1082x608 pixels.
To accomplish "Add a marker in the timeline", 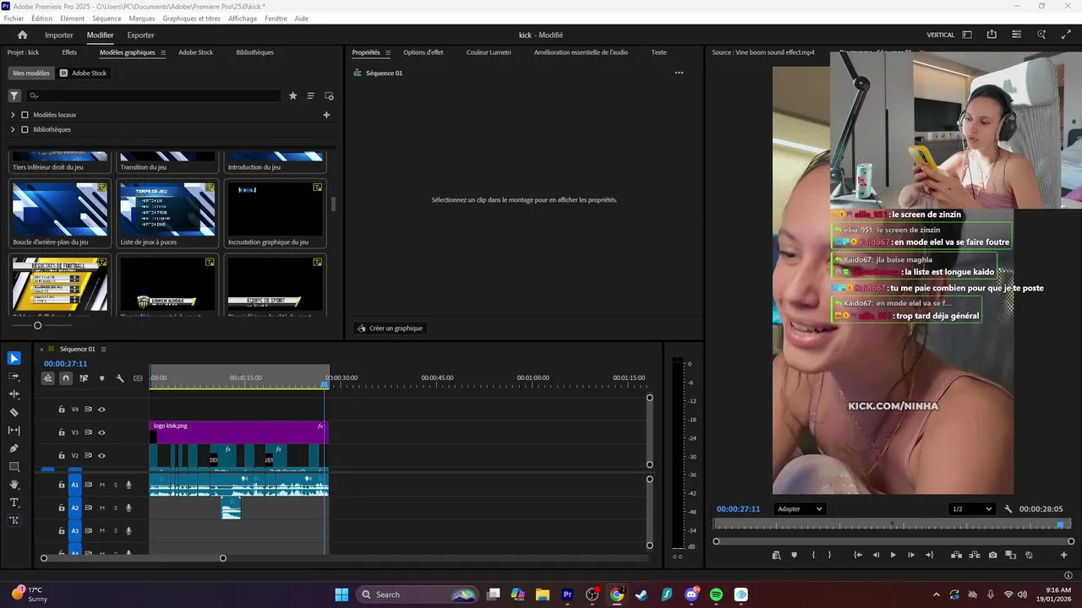I will pyautogui.click(x=101, y=378).
